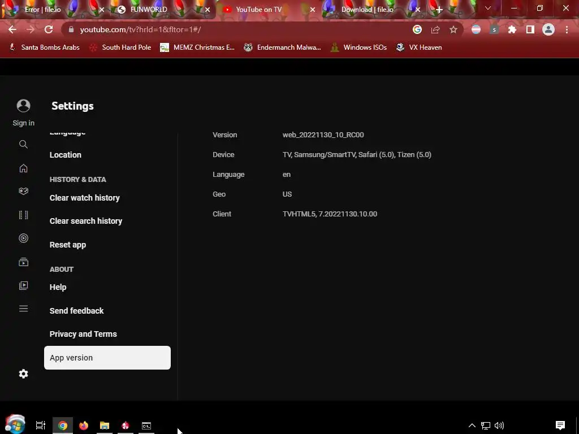
Task: Open the Subscriptions sidebar icon
Action: [x=23, y=262]
